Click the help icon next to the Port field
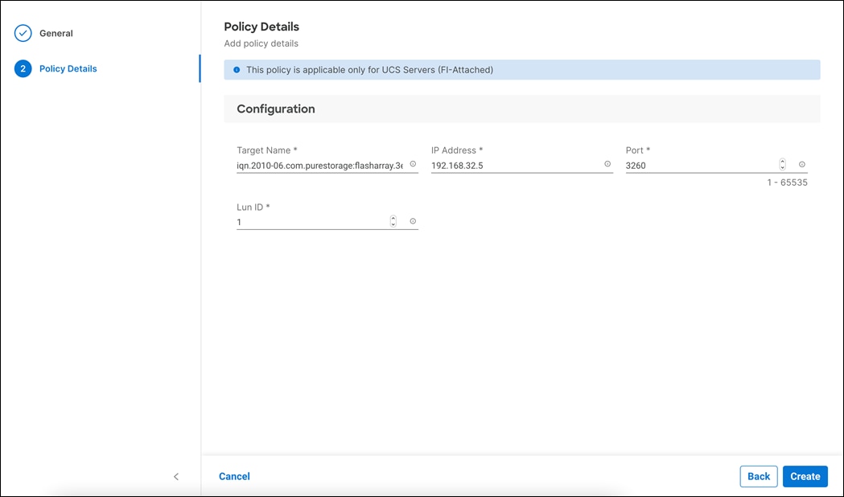The height and width of the screenshot is (497, 844). pos(801,164)
